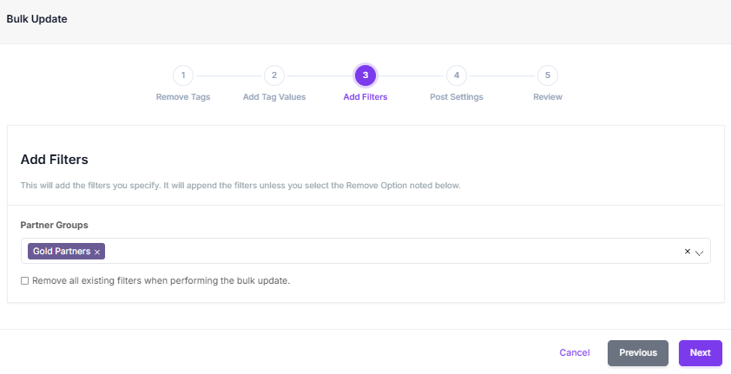Select the Gold Partners chip text
This screenshot has width=731, height=374.
click(x=62, y=252)
